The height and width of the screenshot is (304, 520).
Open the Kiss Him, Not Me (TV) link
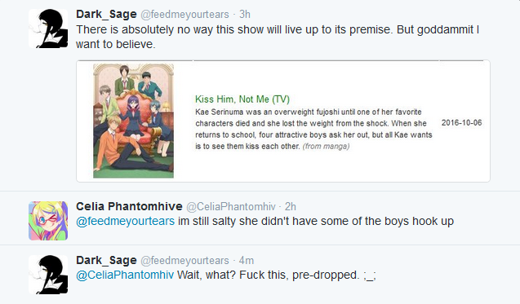242,99
